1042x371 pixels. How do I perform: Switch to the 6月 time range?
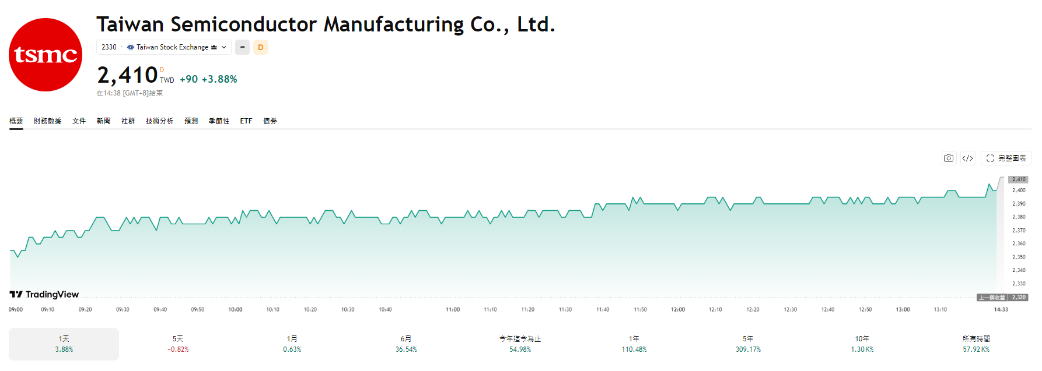(x=406, y=344)
